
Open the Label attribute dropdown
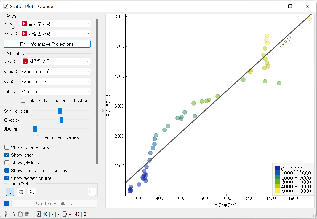pyautogui.click(x=56, y=92)
